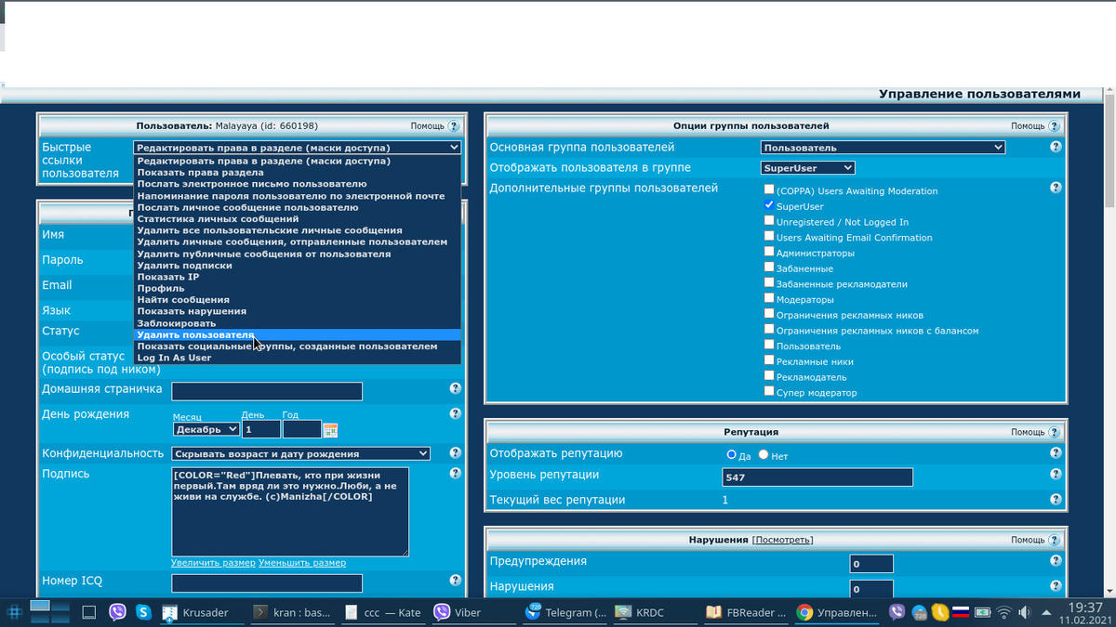Open the birthday calendar picker icon

(330, 430)
